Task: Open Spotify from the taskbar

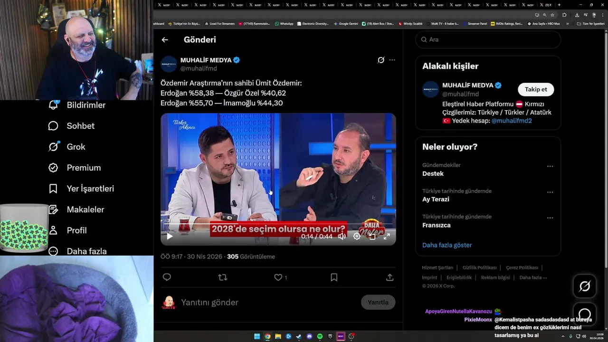Action: [320, 336]
